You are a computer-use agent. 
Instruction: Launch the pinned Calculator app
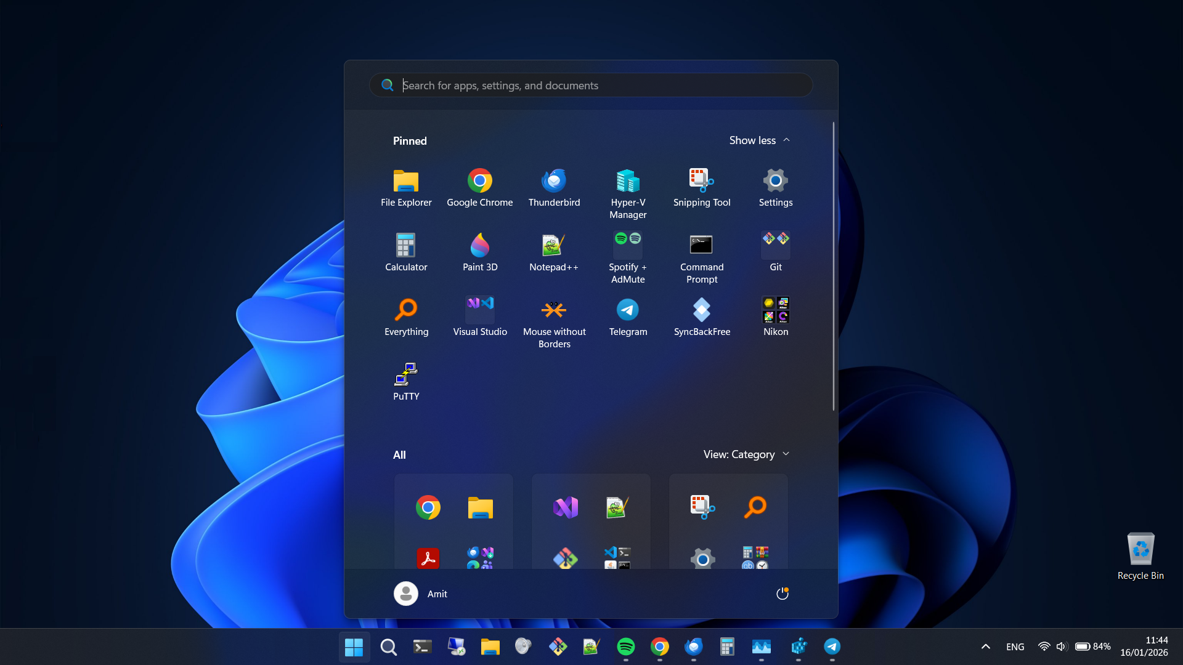[x=406, y=252]
